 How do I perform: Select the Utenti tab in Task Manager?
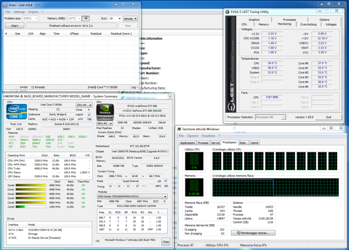point(254,143)
